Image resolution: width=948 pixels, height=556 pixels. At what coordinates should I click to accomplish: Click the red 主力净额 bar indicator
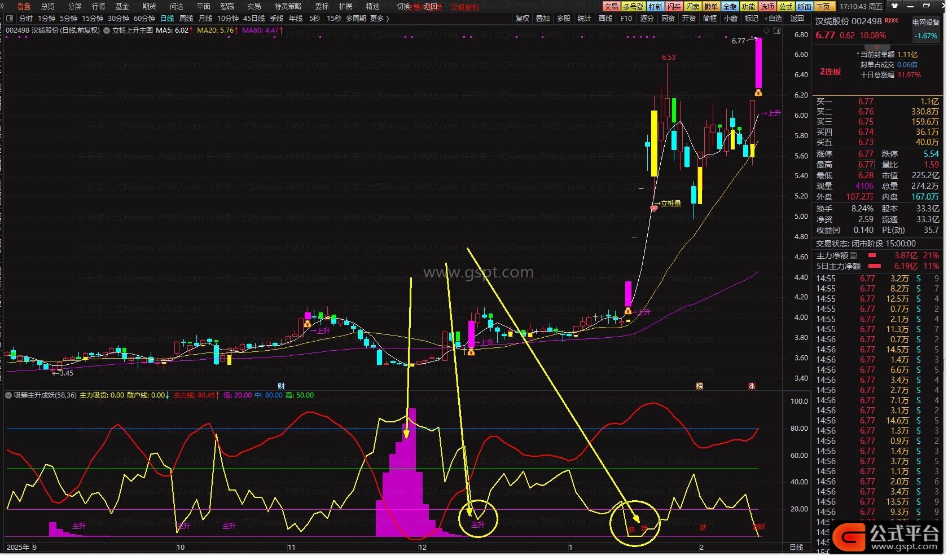874,255
